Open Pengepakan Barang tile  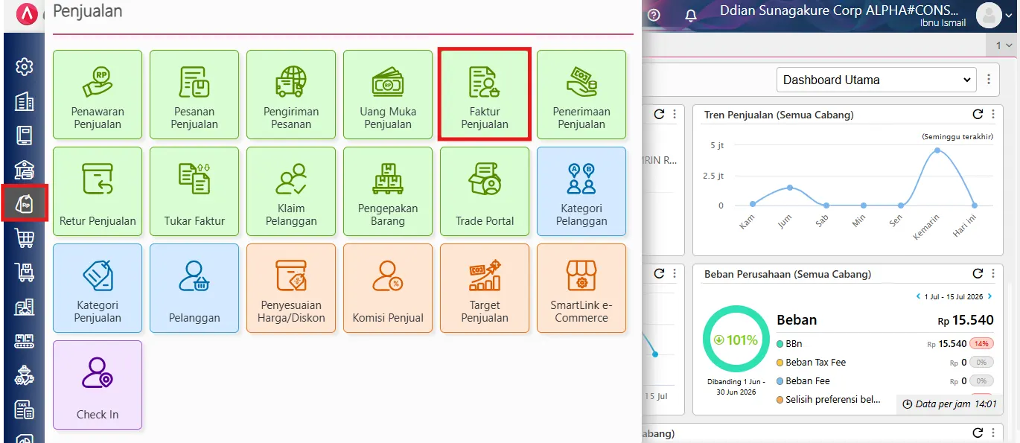388,191
